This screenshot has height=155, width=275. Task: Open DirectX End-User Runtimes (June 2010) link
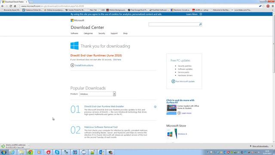(x=96, y=56)
